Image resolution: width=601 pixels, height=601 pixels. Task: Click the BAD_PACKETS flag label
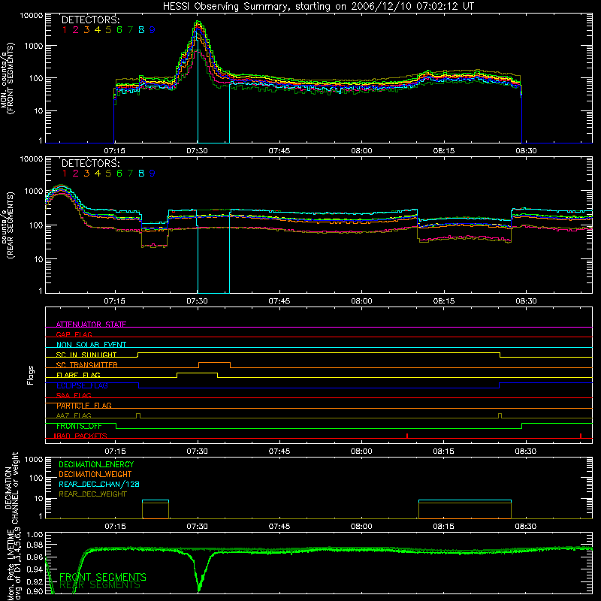81,436
